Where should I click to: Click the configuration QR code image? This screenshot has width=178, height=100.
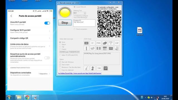(x=109, y=24)
